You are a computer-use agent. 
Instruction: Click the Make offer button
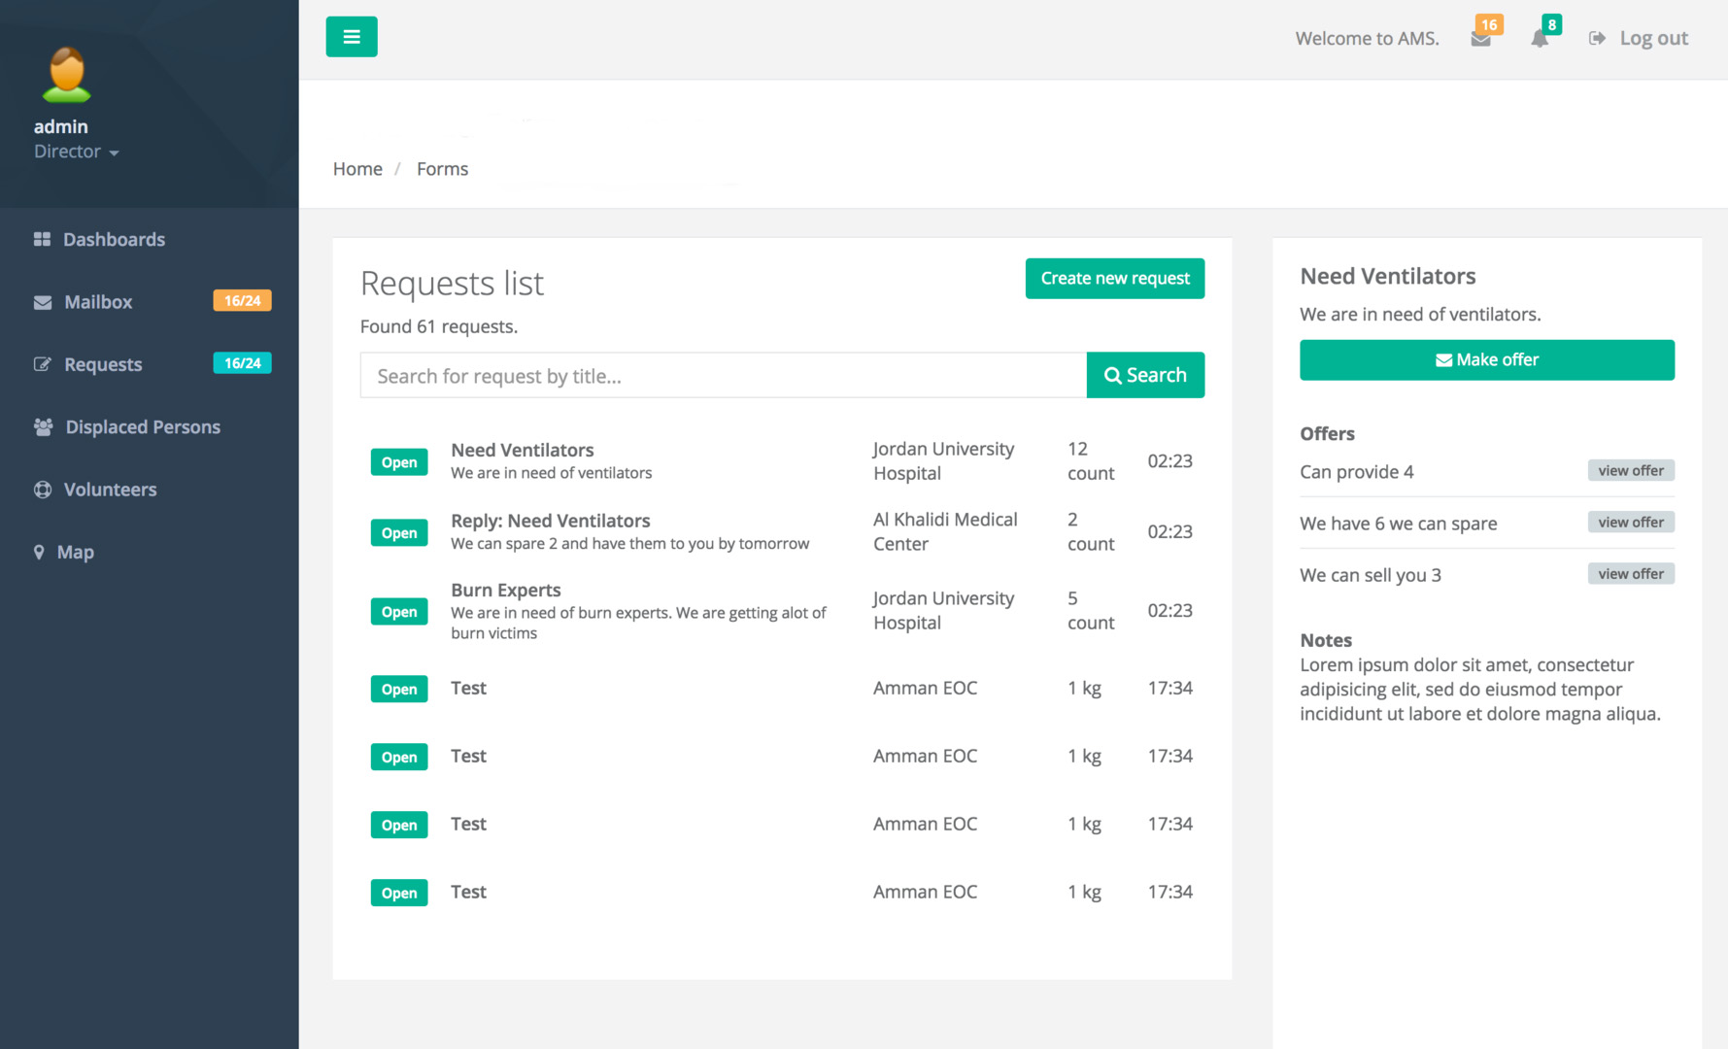coord(1487,360)
